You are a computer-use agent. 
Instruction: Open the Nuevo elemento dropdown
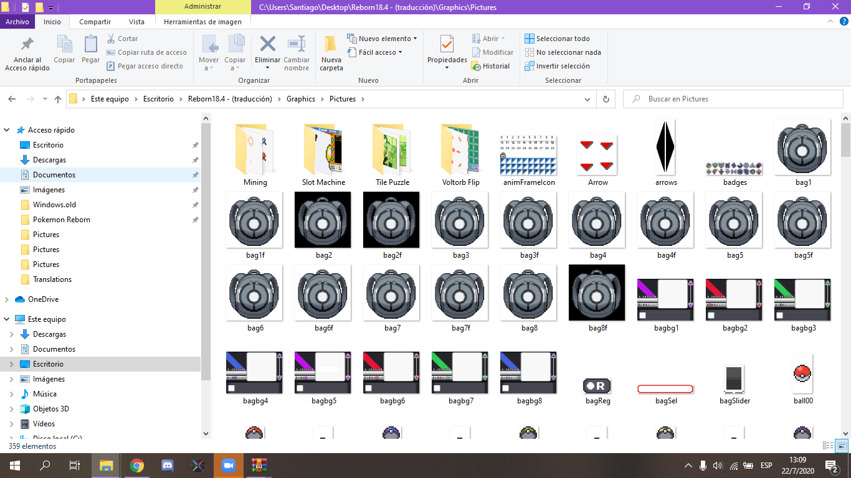coord(382,39)
